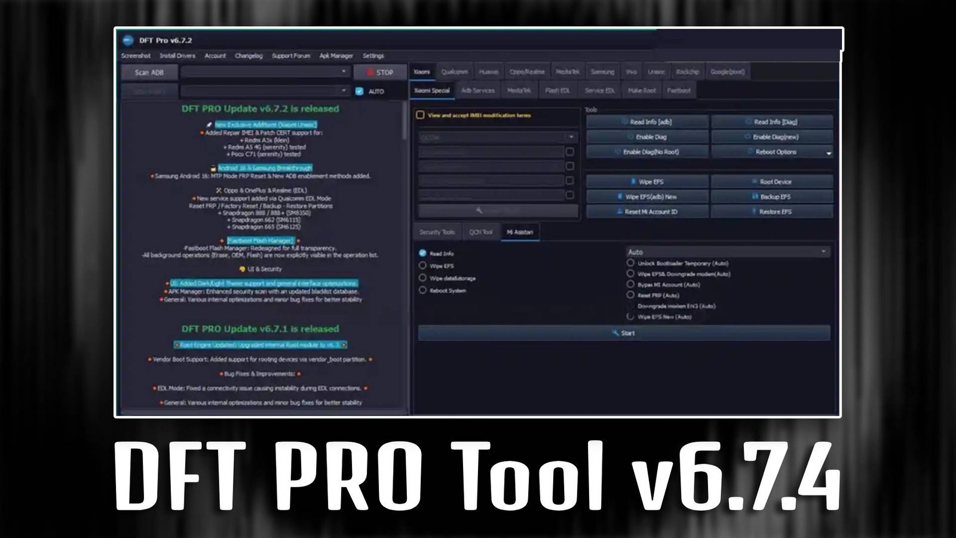Click the Wipe EFS(adb) New icon
This screenshot has width=956, height=538.
619,197
